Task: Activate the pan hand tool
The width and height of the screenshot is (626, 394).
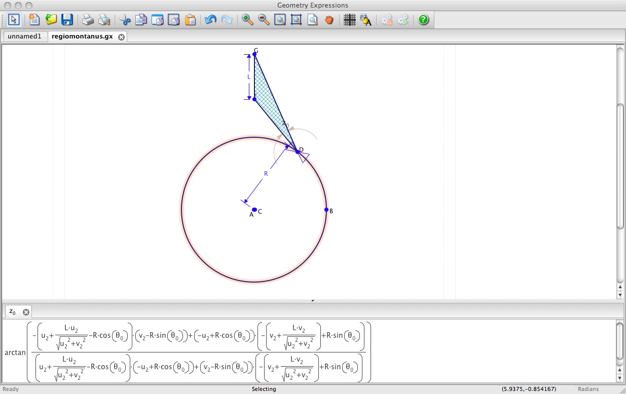Action: click(x=329, y=20)
